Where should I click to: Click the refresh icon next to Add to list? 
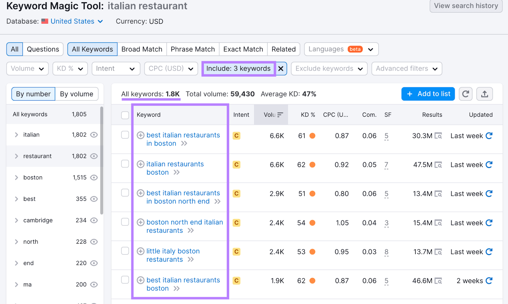(x=465, y=94)
